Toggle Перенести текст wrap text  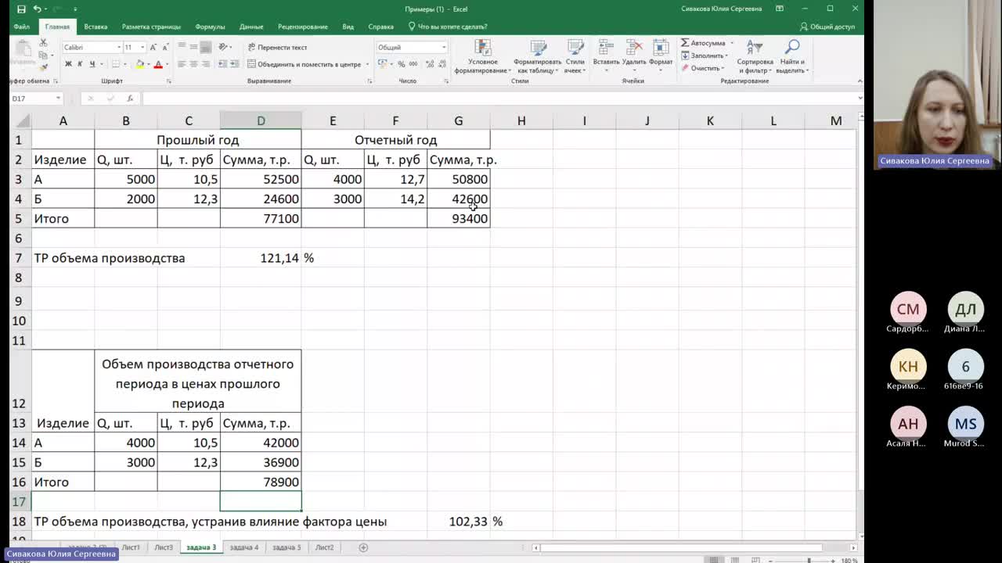(x=277, y=47)
